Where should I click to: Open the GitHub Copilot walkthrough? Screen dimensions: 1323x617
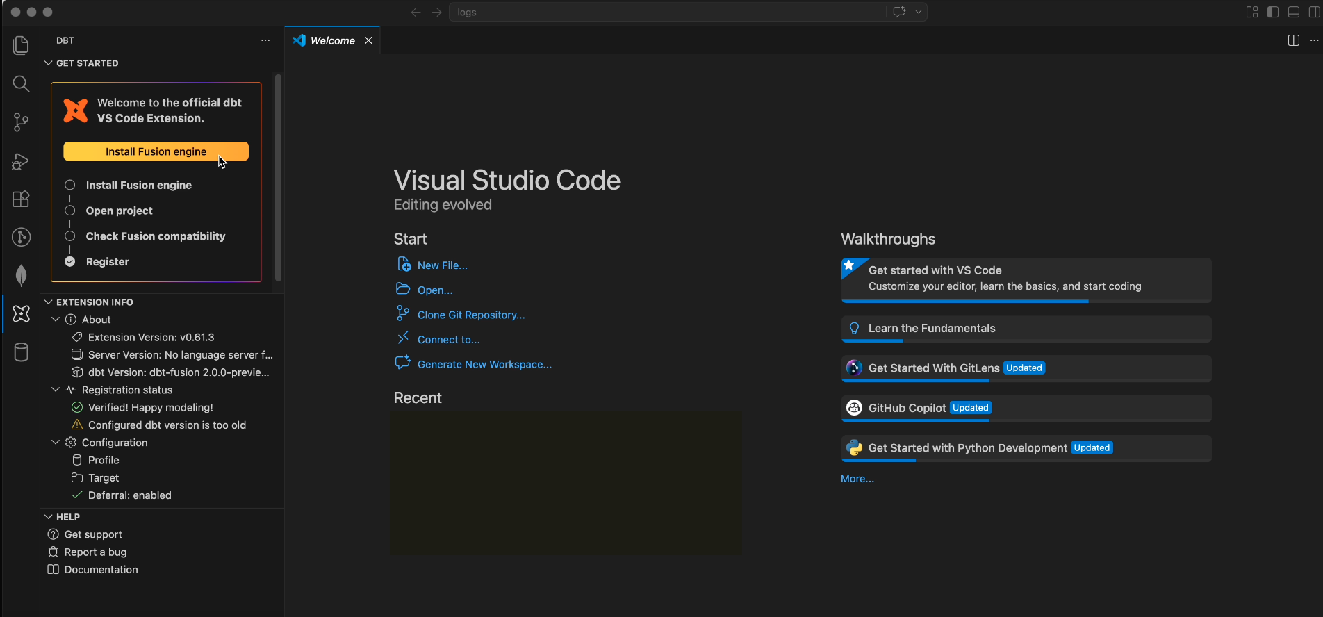pyautogui.click(x=1026, y=409)
